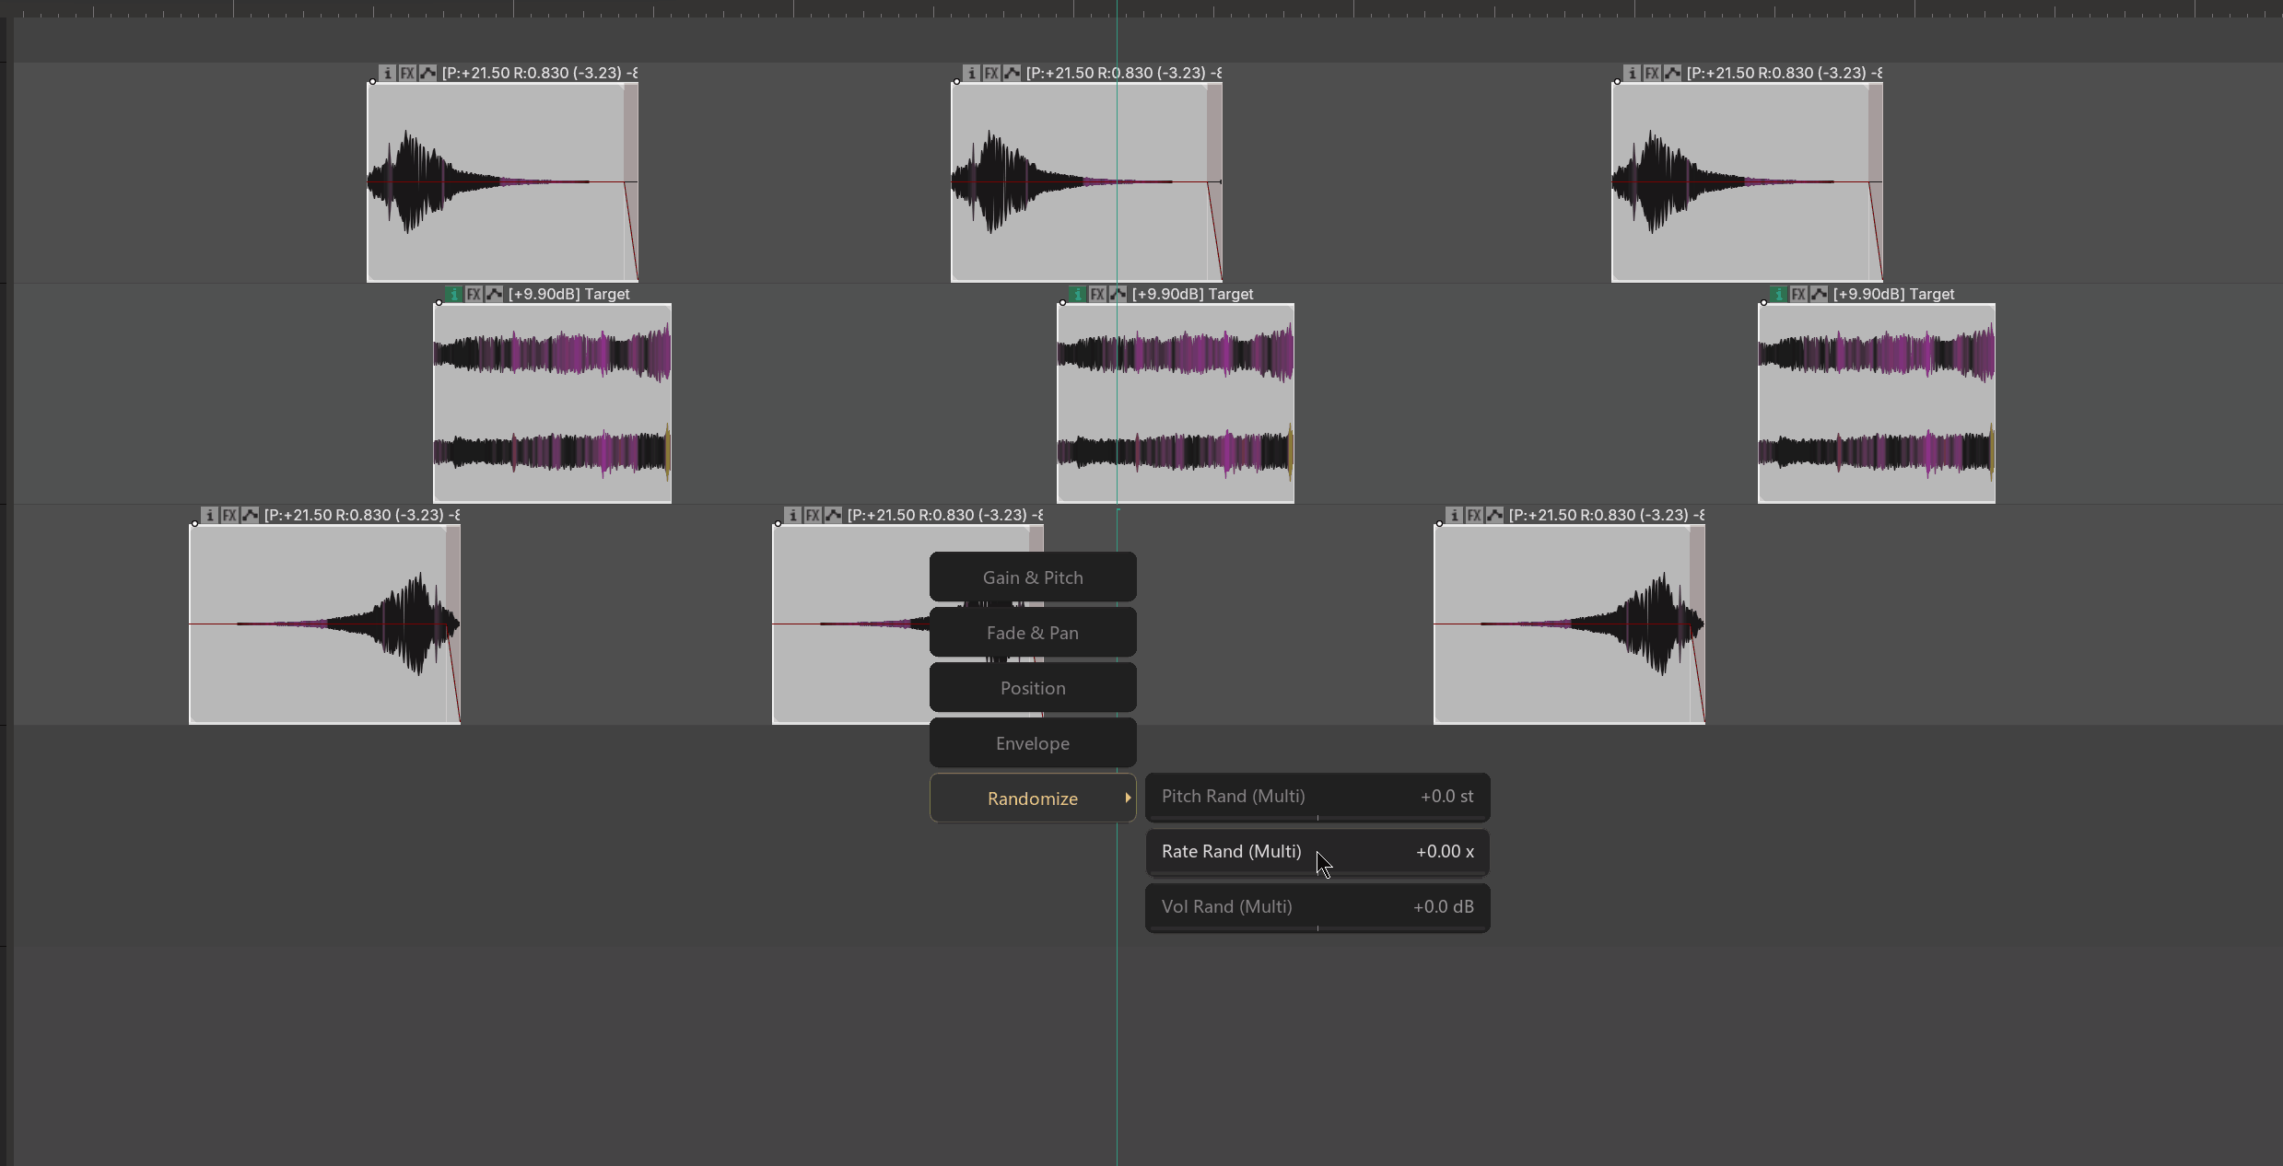The height and width of the screenshot is (1166, 2283).
Task: Select the Fade & Pan menu entry
Action: 1033,633
